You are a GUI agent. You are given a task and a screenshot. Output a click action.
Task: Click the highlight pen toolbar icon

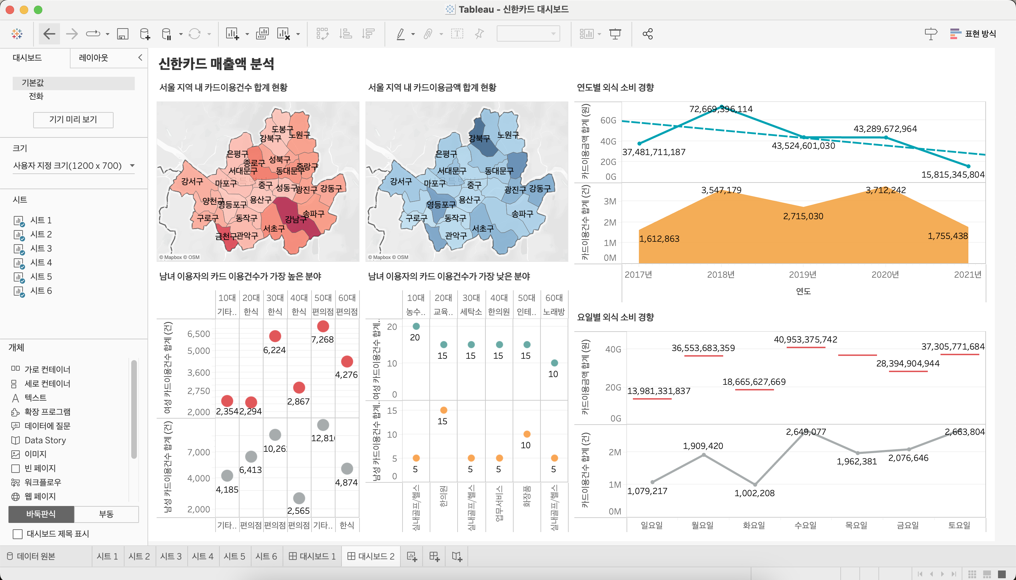[401, 34]
